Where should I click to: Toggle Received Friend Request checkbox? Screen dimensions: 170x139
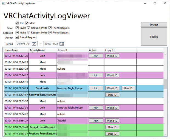click(x=50, y=33)
